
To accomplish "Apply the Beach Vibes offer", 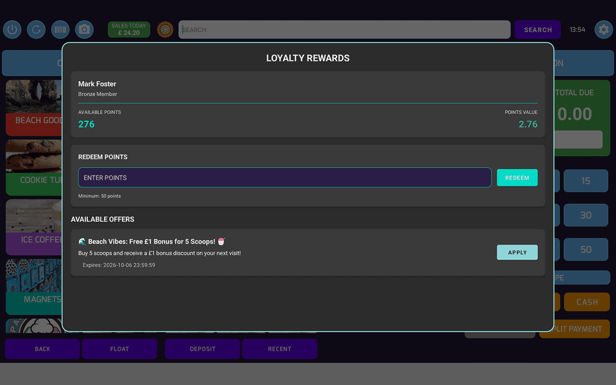I will click(517, 252).
